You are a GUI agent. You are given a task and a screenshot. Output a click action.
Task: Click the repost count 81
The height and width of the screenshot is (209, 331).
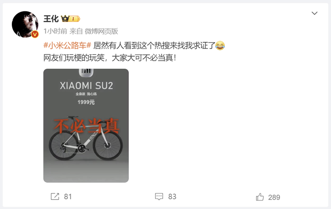tap(68, 197)
